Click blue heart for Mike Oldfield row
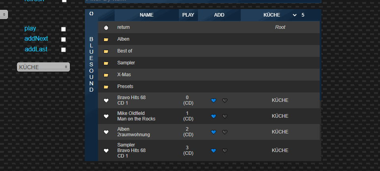The height and width of the screenshot is (171, 380). pyautogui.click(x=213, y=117)
